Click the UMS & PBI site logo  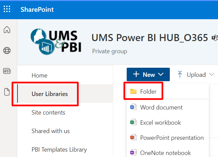pos(56,42)
